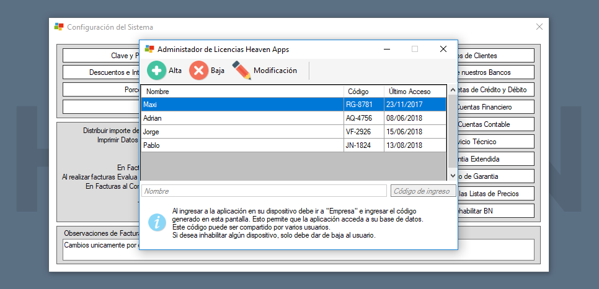Image resolution: width=599 pixels, height=289 pixels.
Task: Sort by the Último Acceso column header
Action: (x=415, y=91)
